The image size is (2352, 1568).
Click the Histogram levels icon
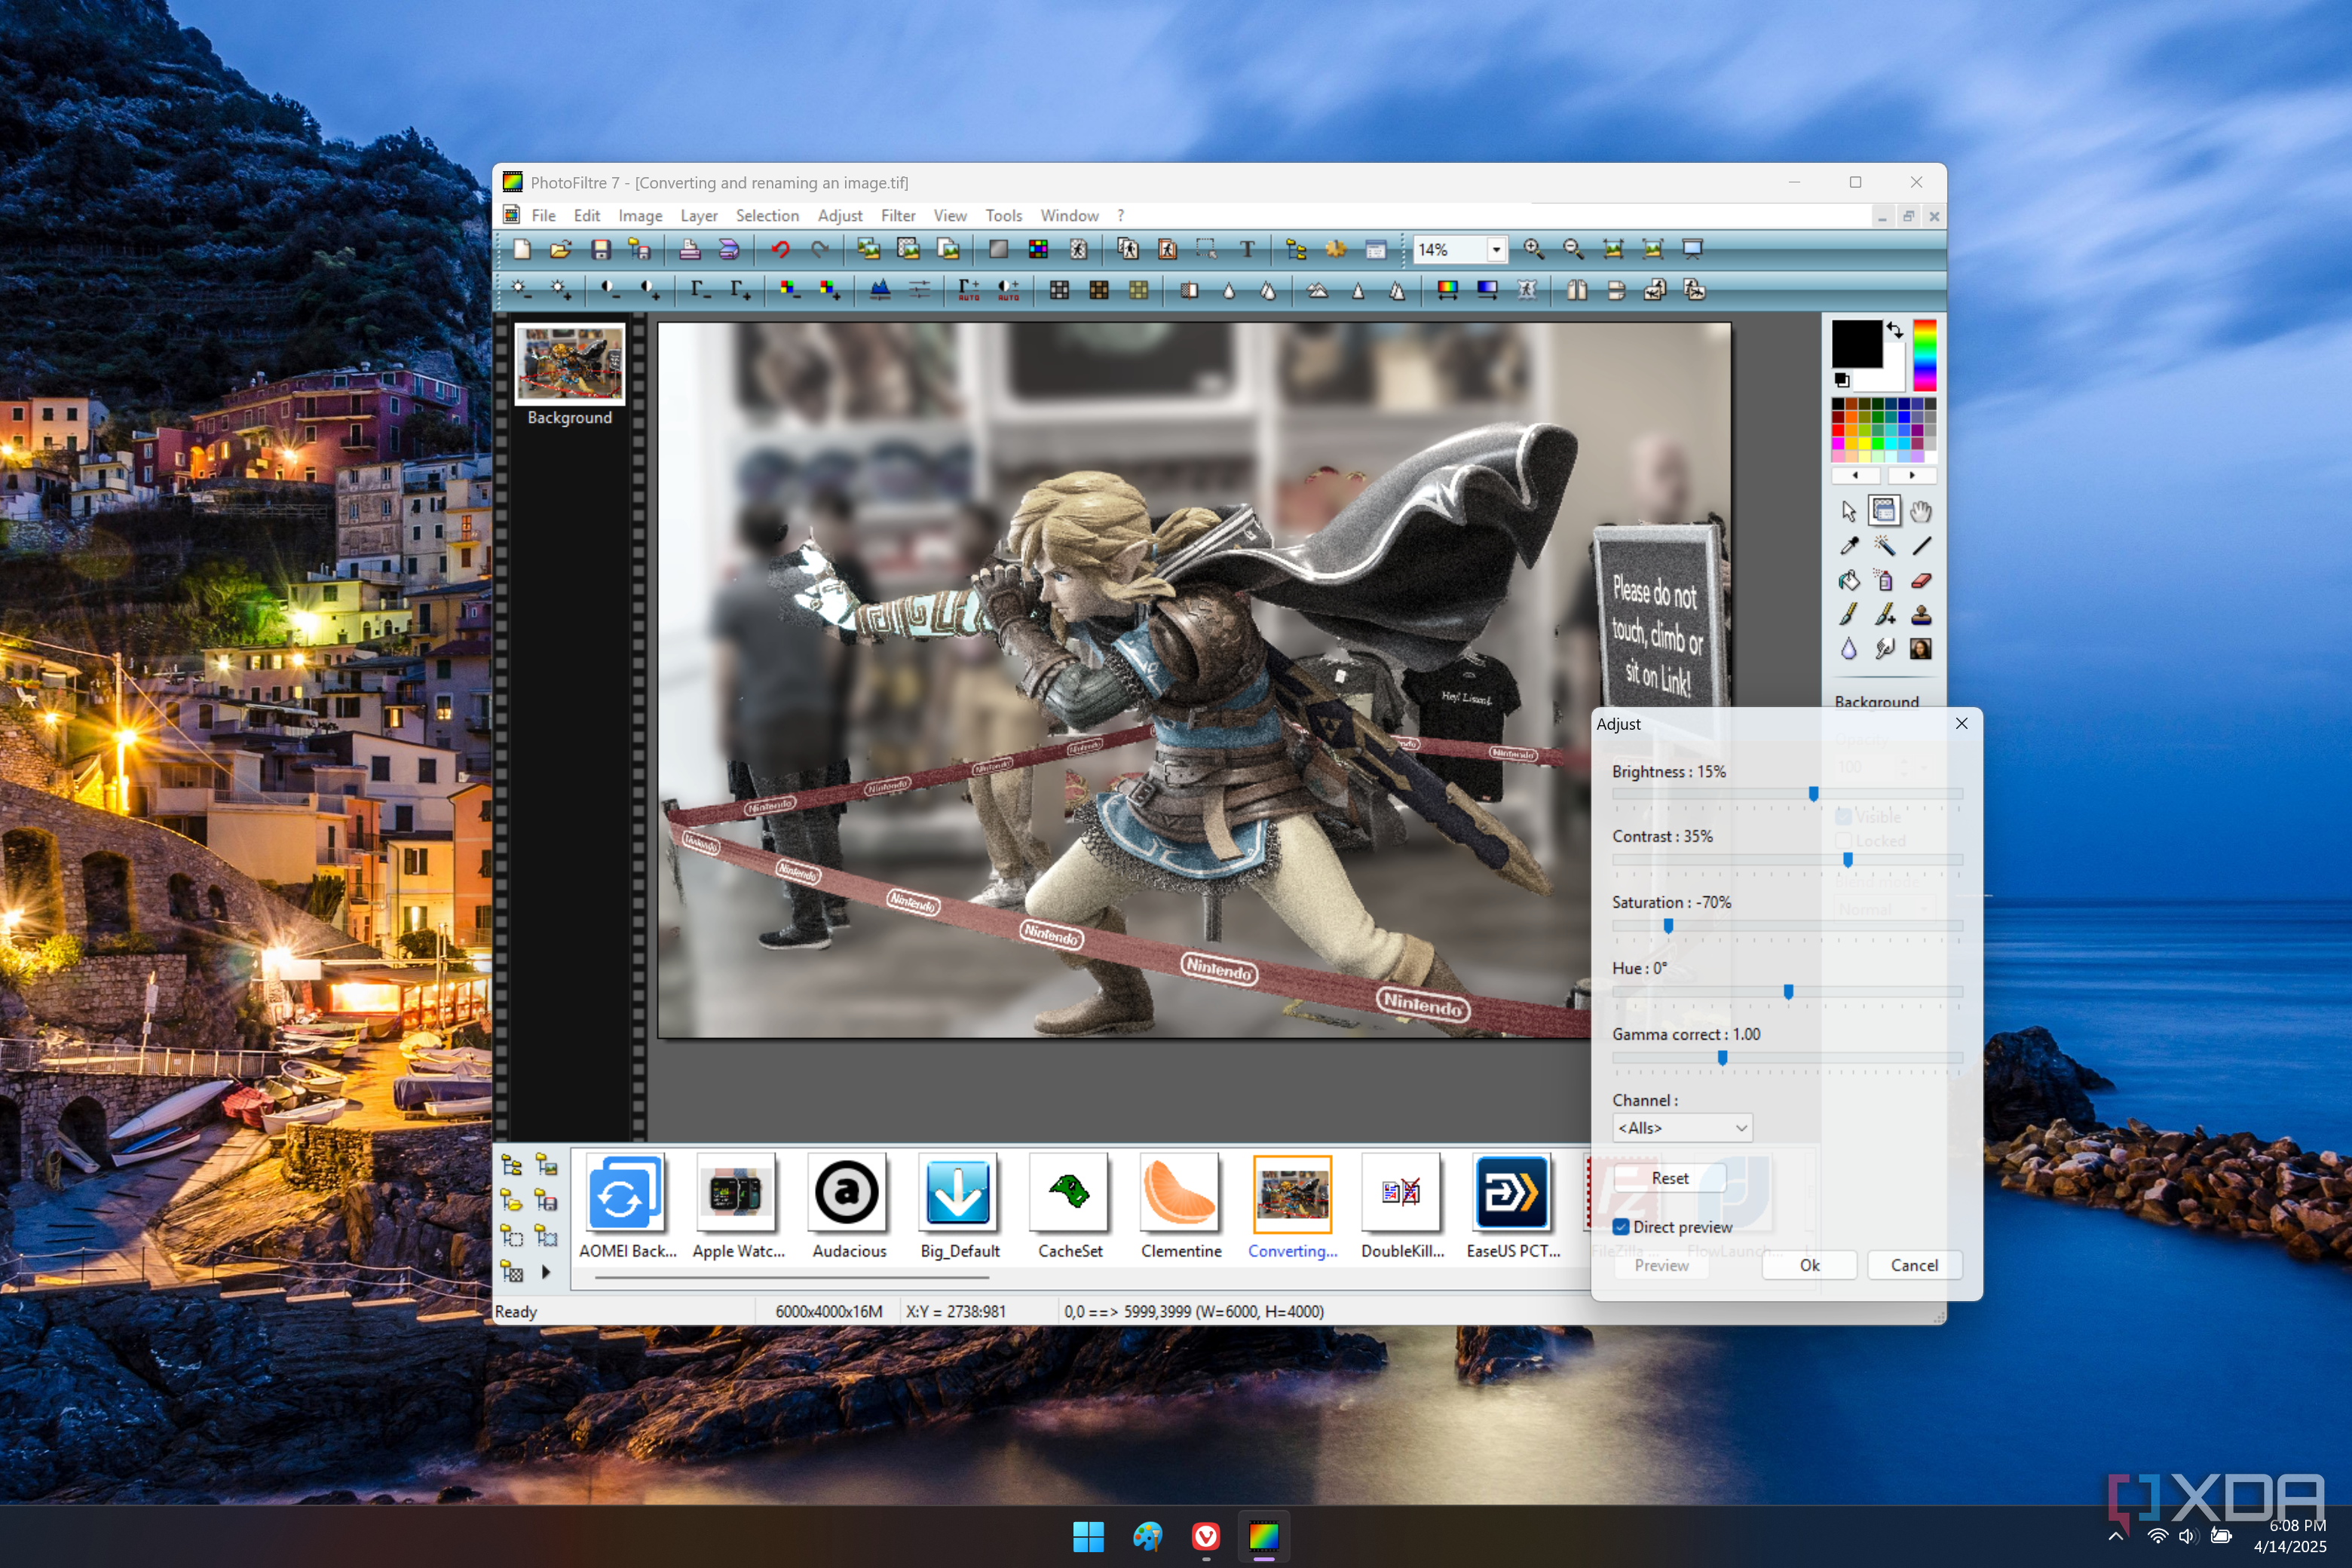(x=880, y=290)
